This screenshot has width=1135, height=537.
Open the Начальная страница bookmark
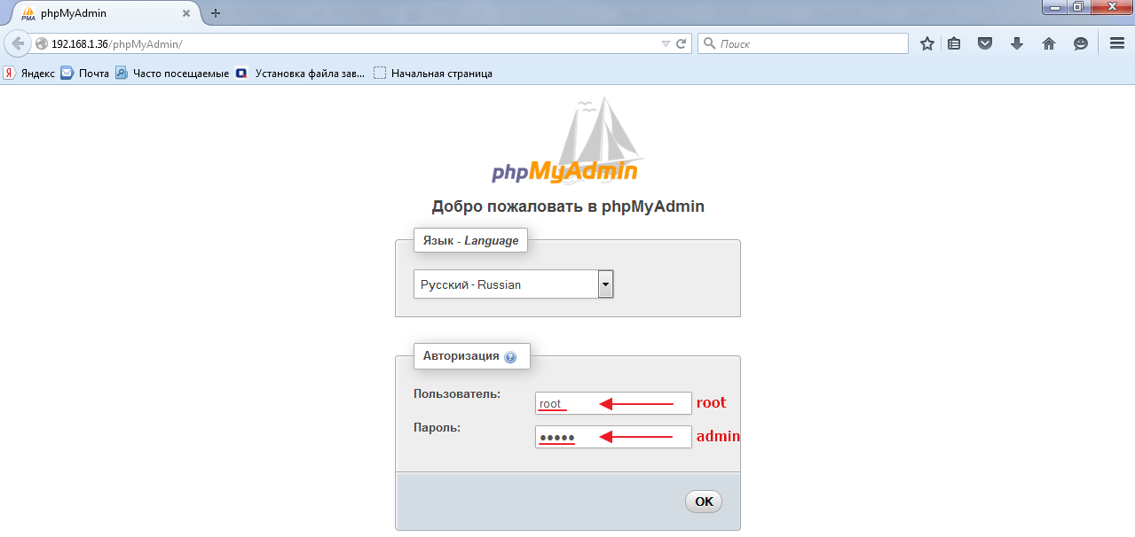coord(433,74)
